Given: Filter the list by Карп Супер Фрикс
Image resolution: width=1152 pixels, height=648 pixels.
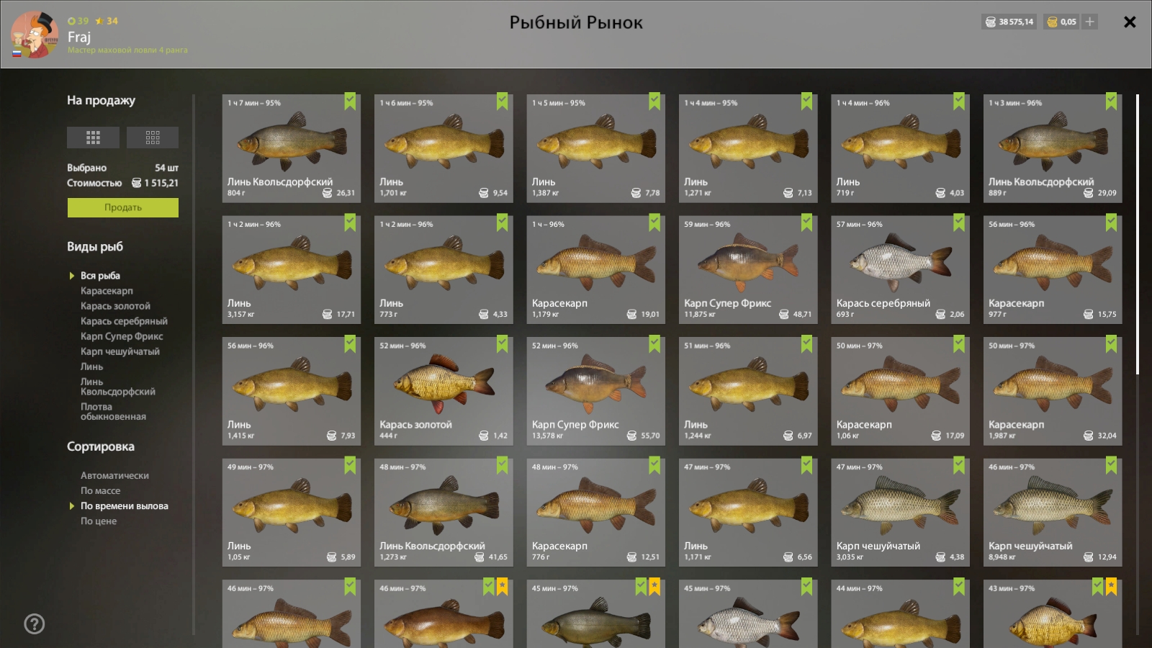Looking at the screenshot, I should pos(122,336).
